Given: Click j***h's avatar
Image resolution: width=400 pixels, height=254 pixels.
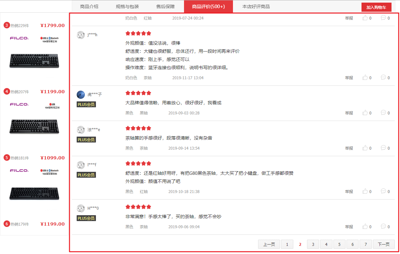Looking at the screenshot, I should point(81,35).
